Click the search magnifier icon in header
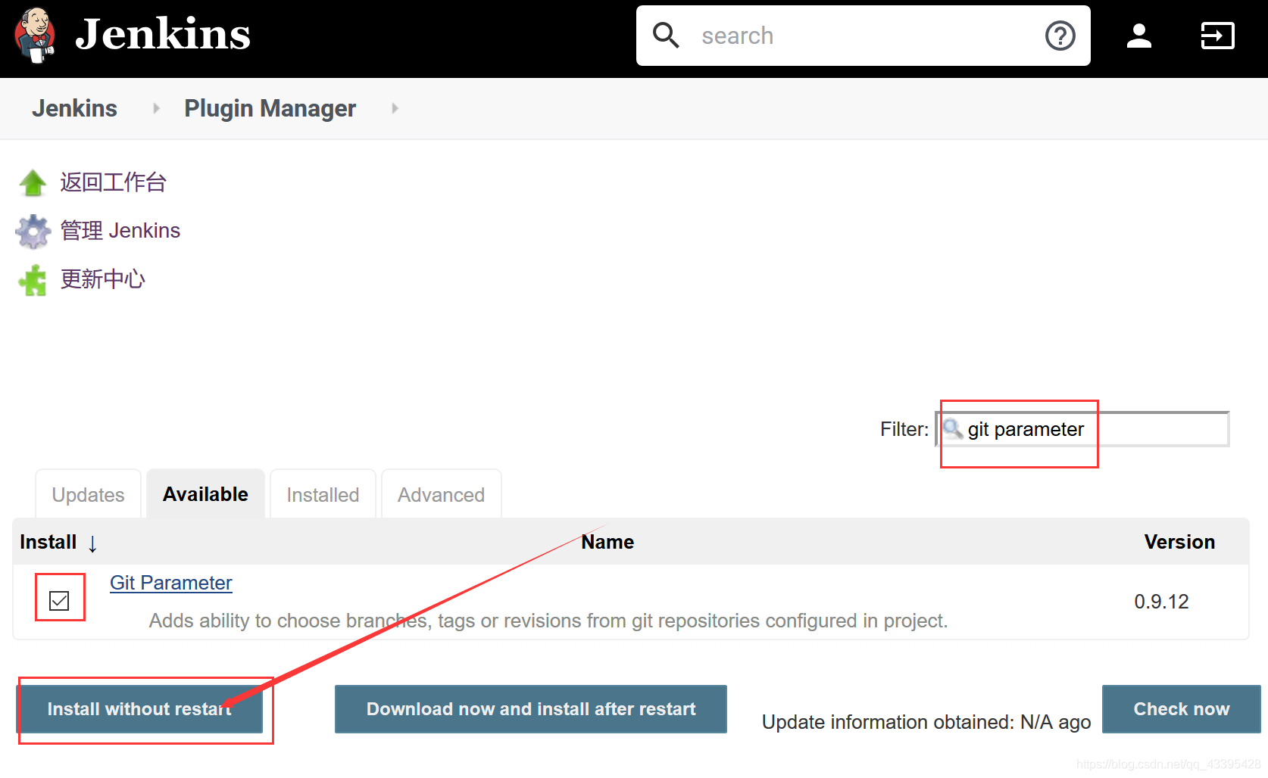The width and height of the screenshot is (1268, 778). coord(666,36)
